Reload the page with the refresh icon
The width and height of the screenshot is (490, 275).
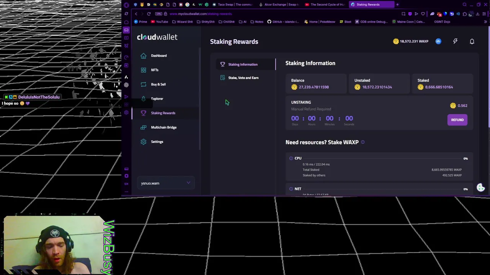(149, 14)
